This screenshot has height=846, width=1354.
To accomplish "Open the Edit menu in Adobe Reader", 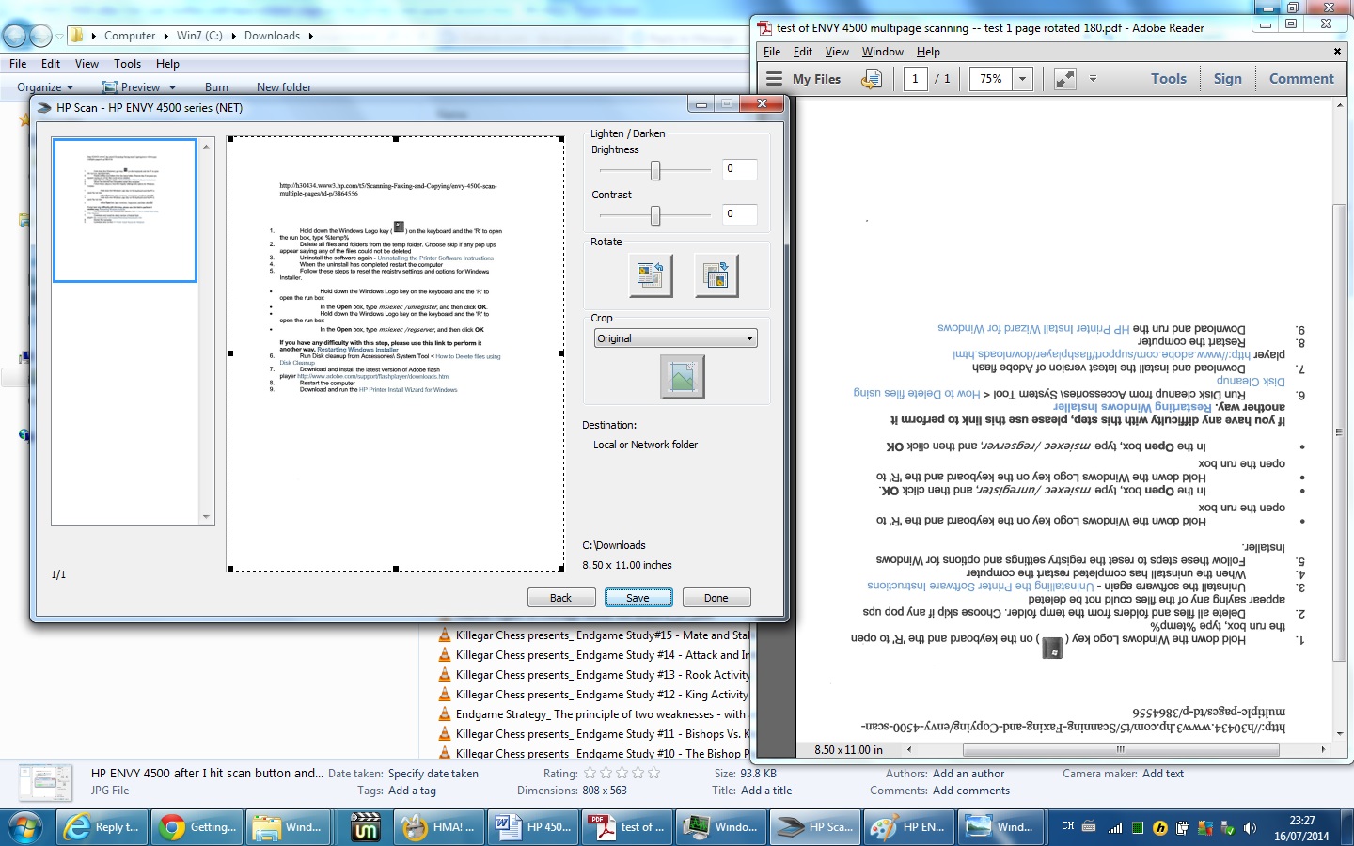I will tap(803, 52).
